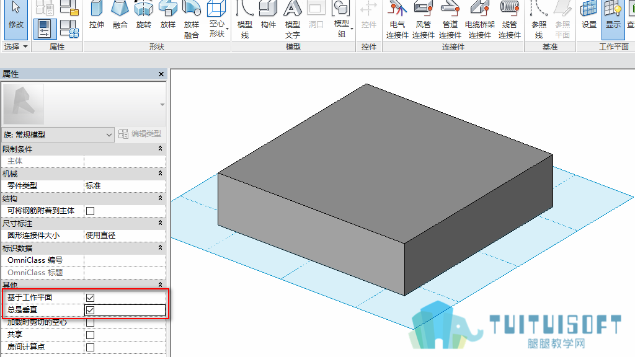Enable the 共享 checkbox

pos(91,335)
